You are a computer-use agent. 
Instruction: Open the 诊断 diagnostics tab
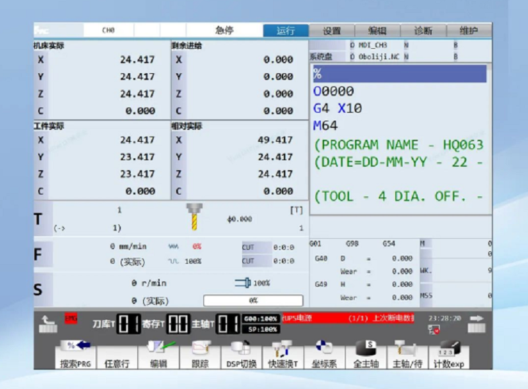coord(423,31)
